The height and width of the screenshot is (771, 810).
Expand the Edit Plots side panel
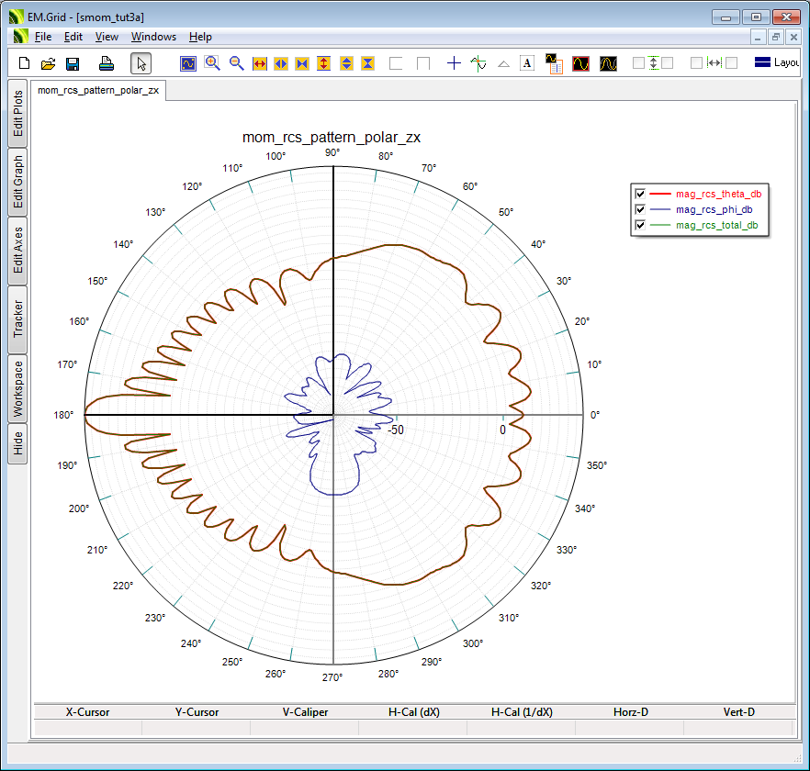click(17, 114)
